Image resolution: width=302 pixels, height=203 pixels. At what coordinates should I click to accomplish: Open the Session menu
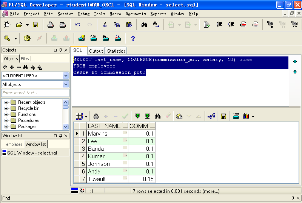pyautogui.click(x=65, y=14)
